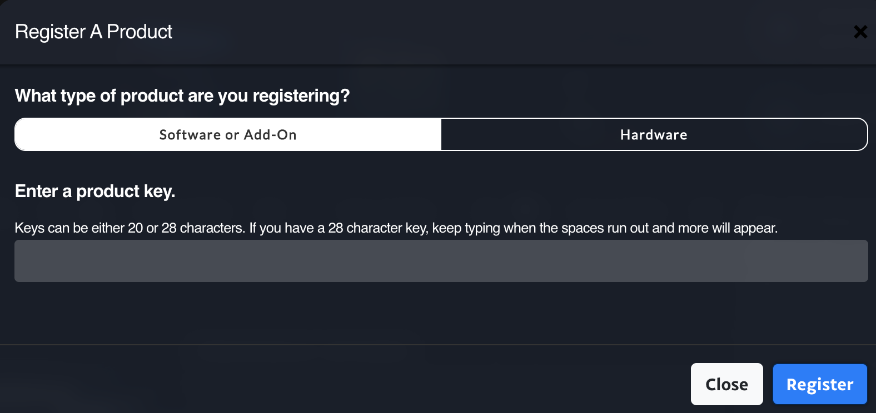This screenshot has width=876, height=413.
Task: Click the product key input field
Action: pyautogui.click(x=441, y=261)
